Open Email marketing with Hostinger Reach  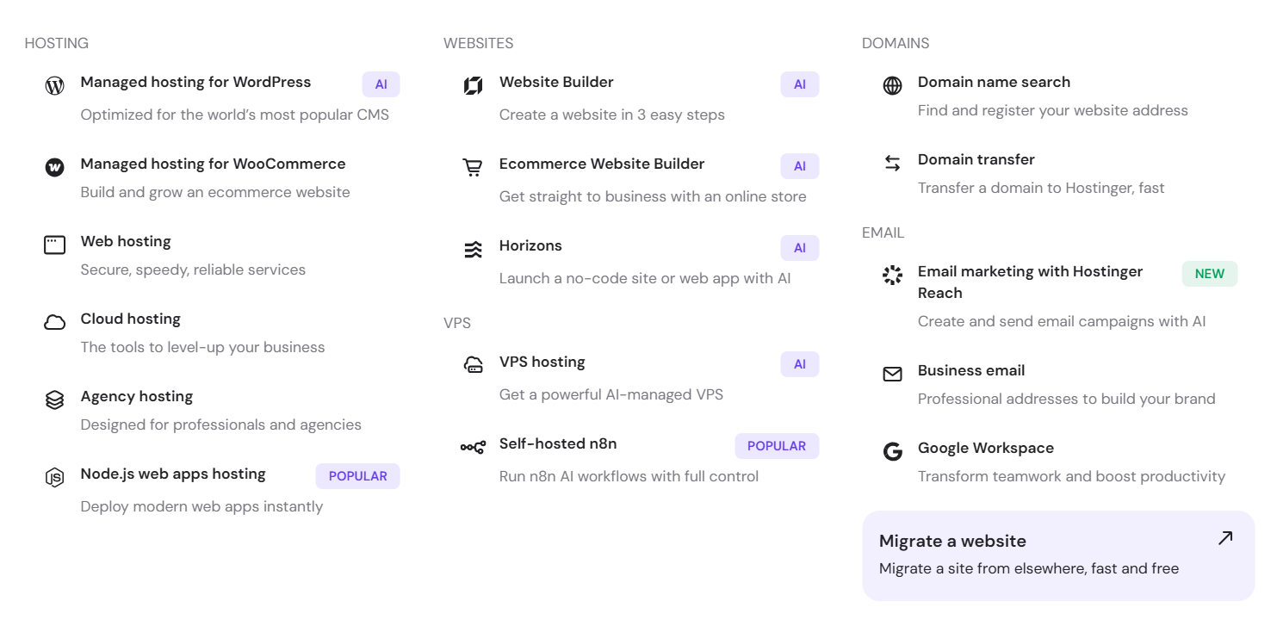pyautogui.click(x=1030, y=282)
